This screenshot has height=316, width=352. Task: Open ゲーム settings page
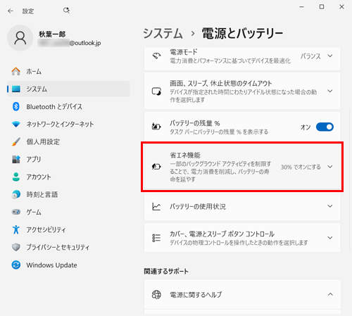pyautogui.click(x=68, y=212)
